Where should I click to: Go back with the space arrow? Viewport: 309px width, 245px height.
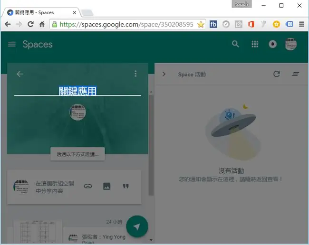tap(19, 74)
